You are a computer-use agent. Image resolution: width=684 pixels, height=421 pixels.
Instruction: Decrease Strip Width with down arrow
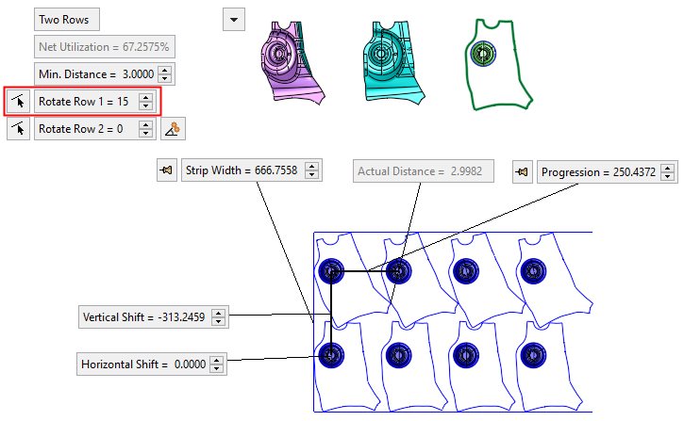[x=311, y=174]
